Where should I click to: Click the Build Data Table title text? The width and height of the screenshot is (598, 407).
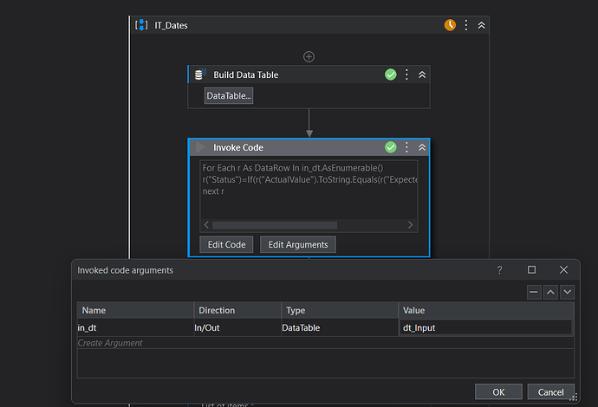(x=245, y=75)
